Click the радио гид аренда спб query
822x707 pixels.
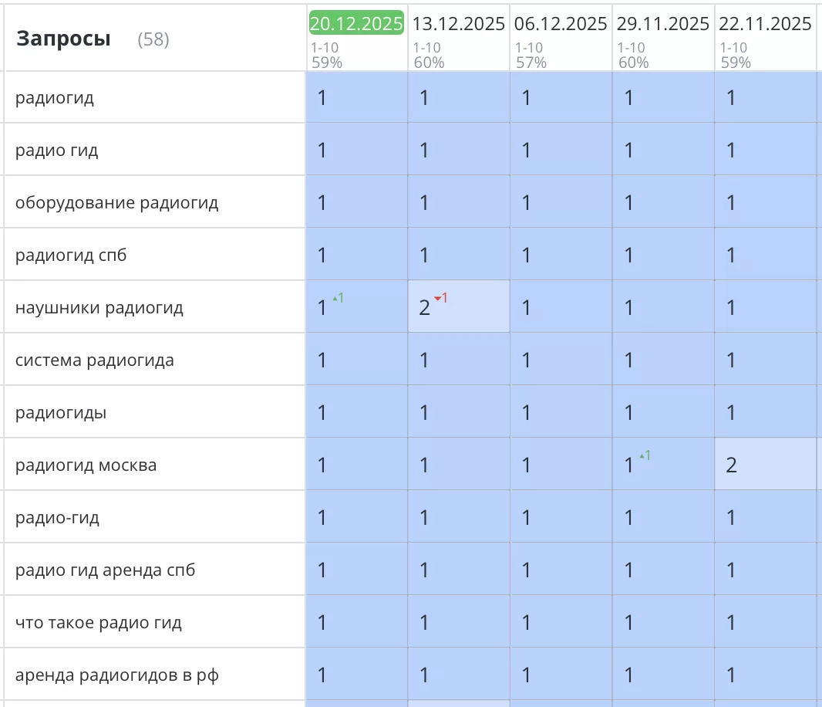(105, 570)
